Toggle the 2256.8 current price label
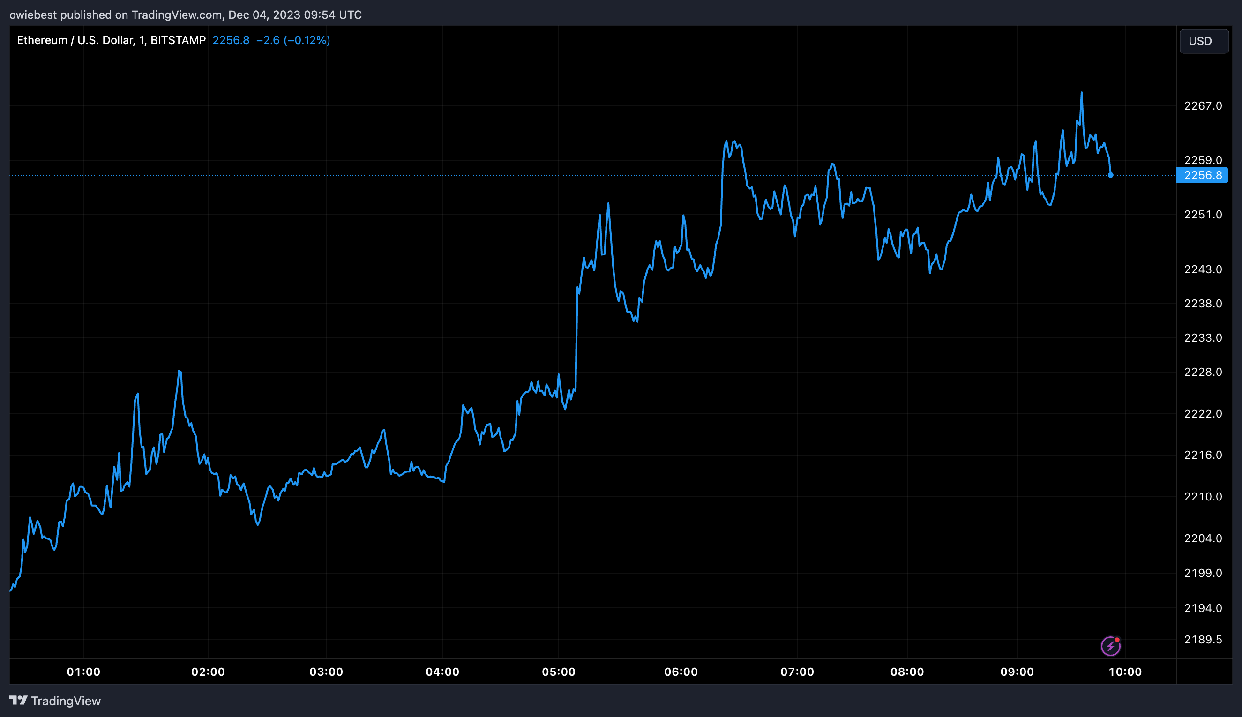Screen dimensions: 1242x717 coord(1203,175)
